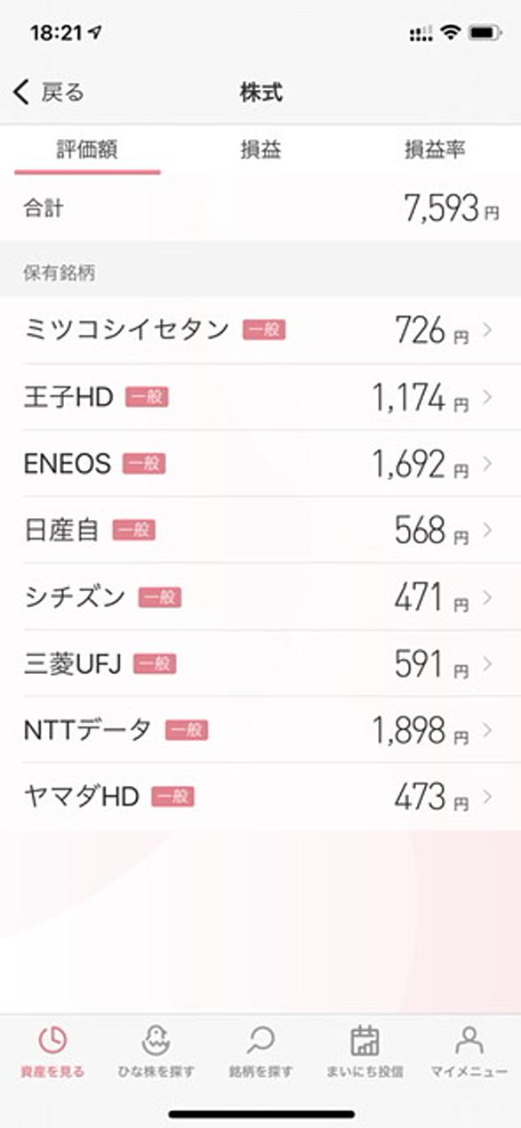The image size is (521, 1128).
Task: Tap the battery status icon
Action: [485, 33]
